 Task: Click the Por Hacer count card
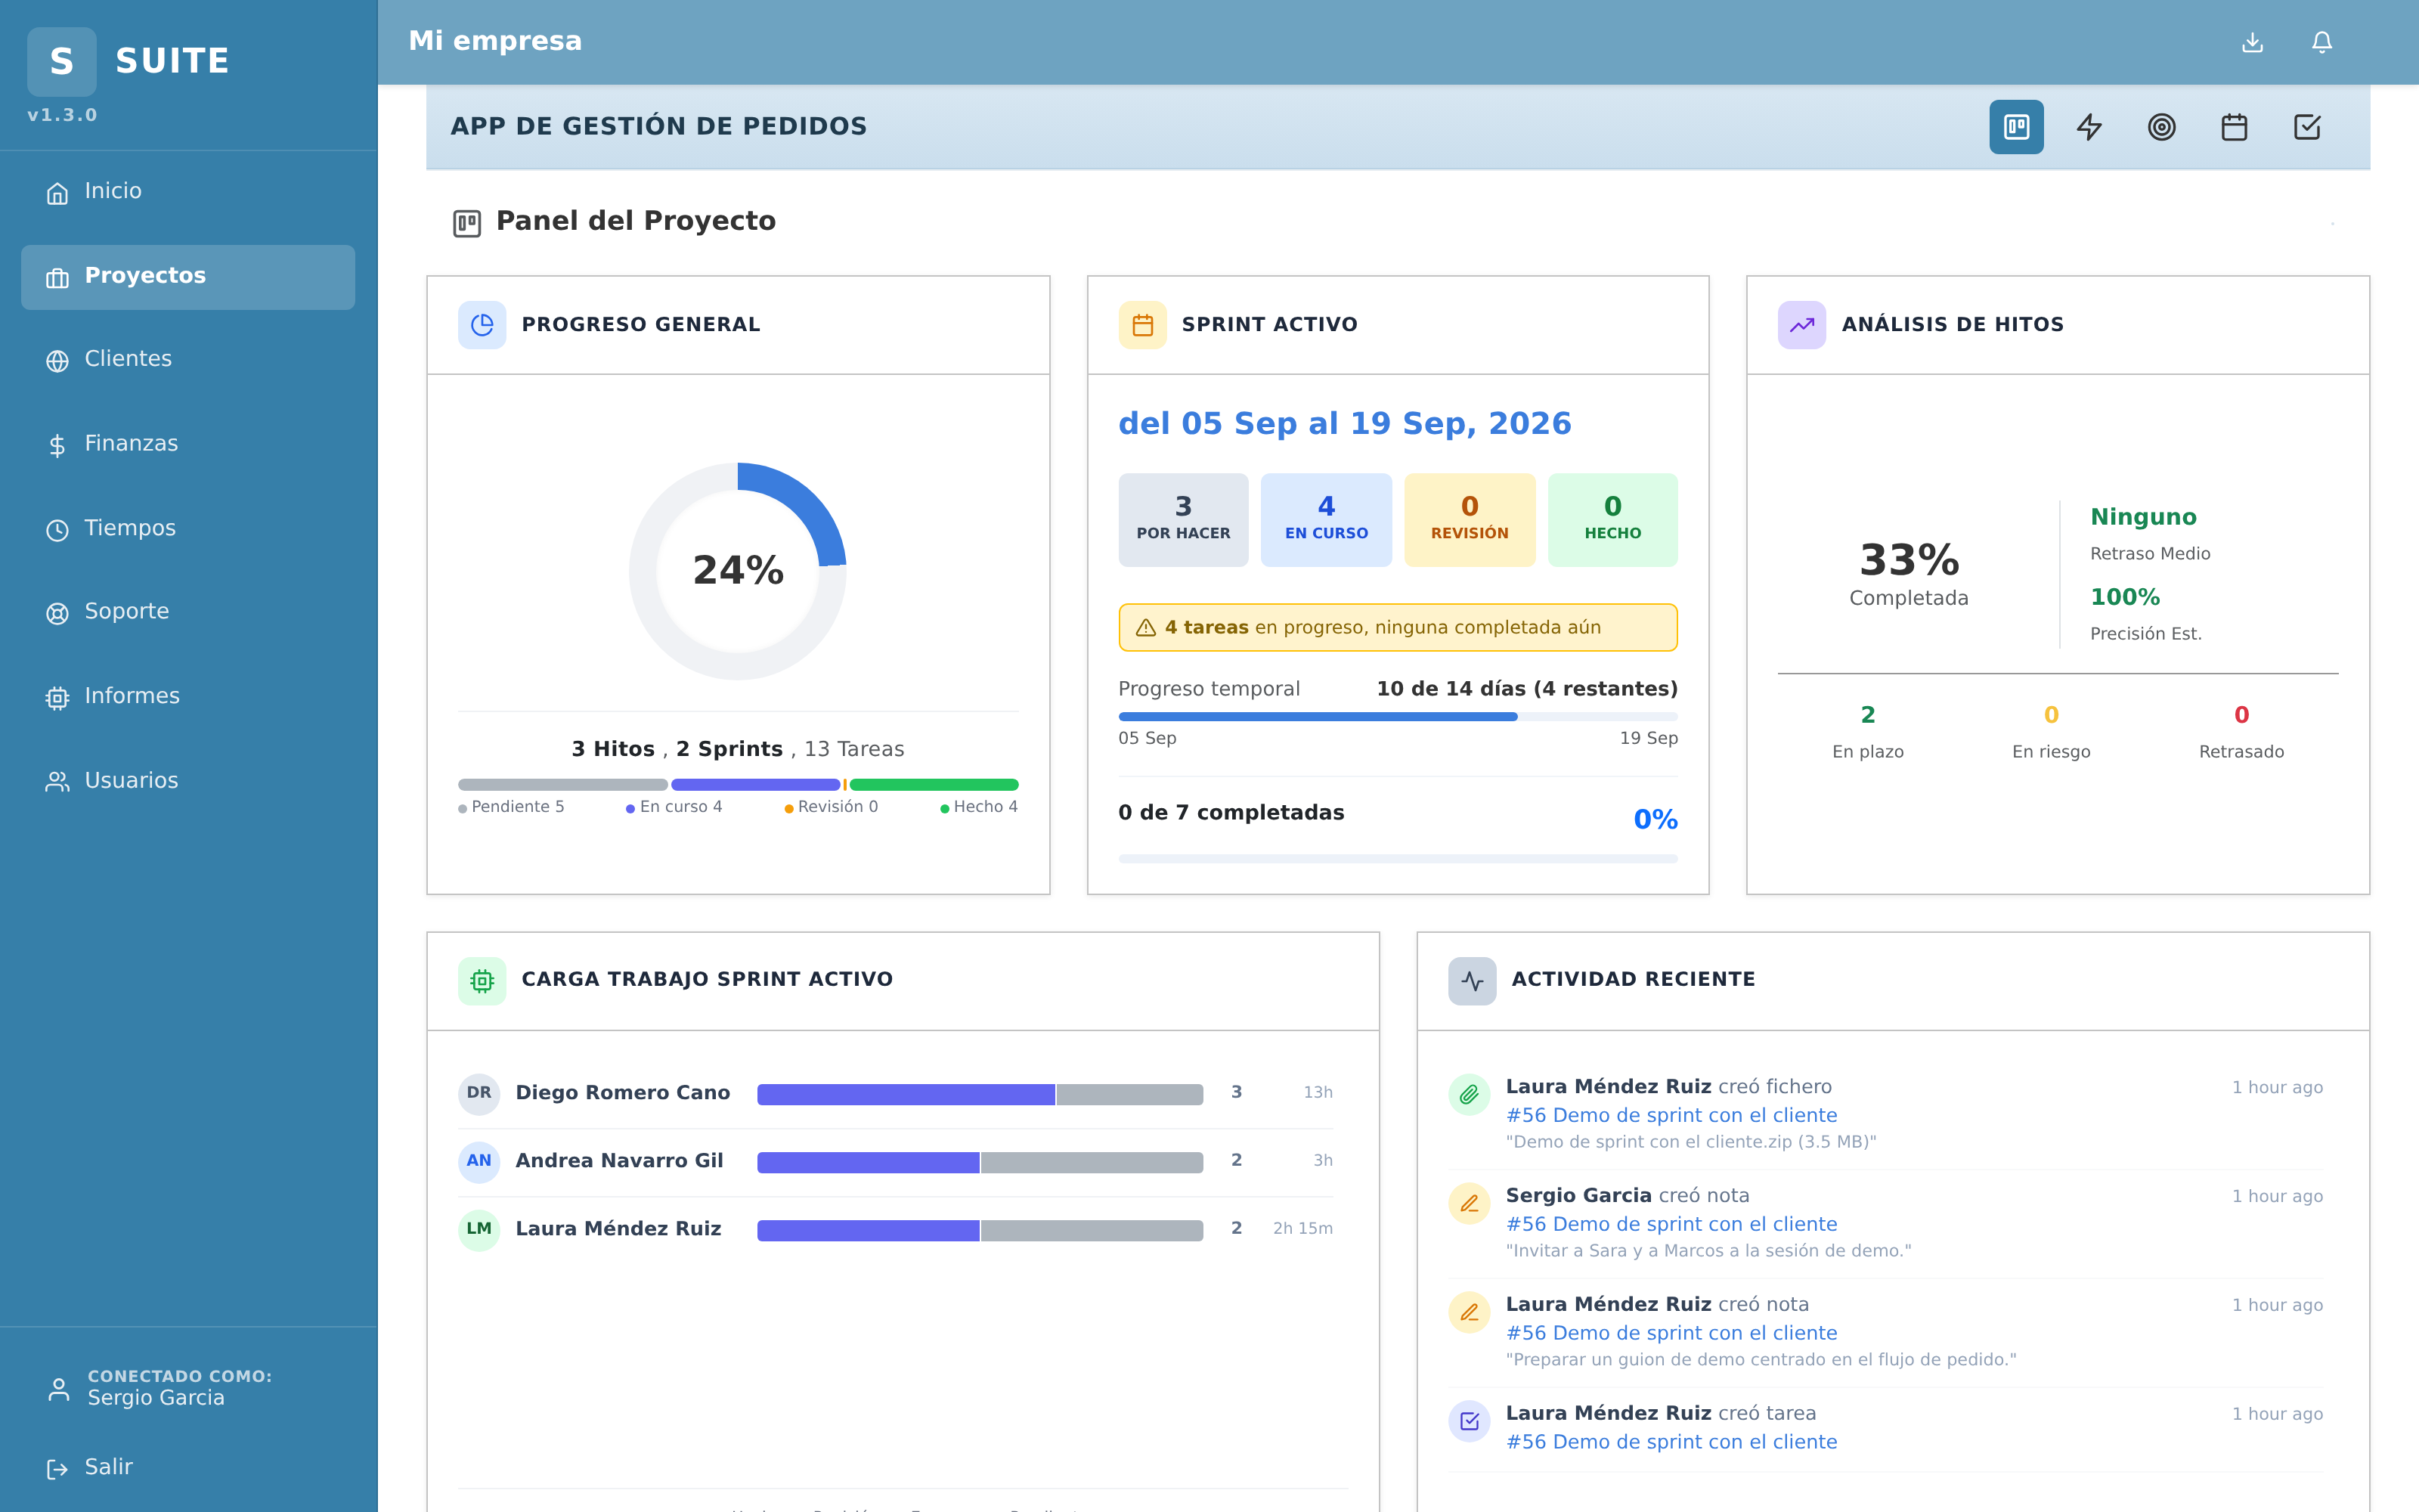(x=1184, y=520)
